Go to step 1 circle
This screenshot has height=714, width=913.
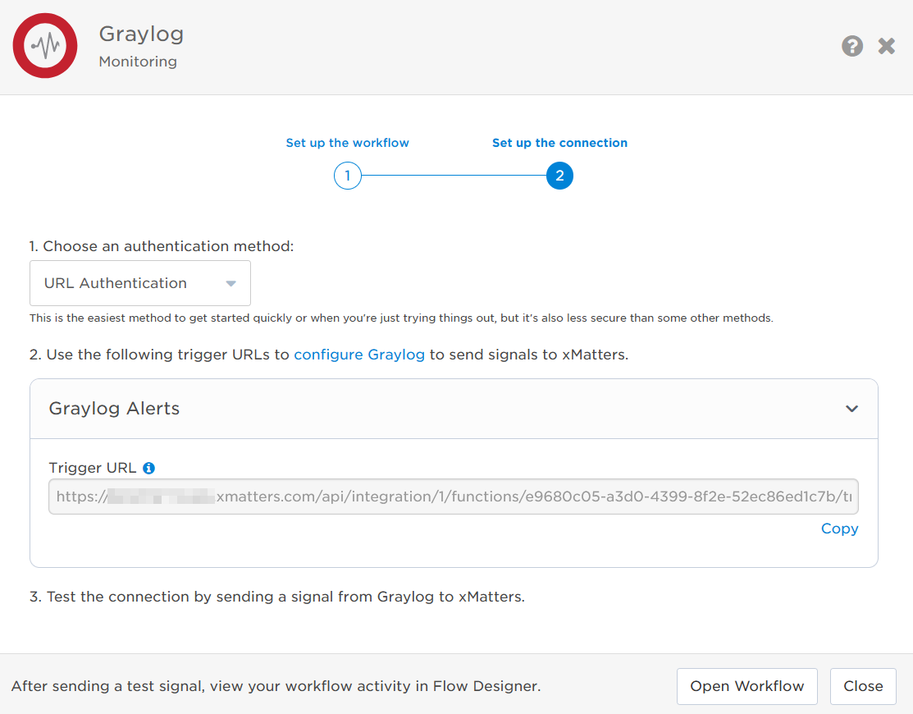[348, 176]
